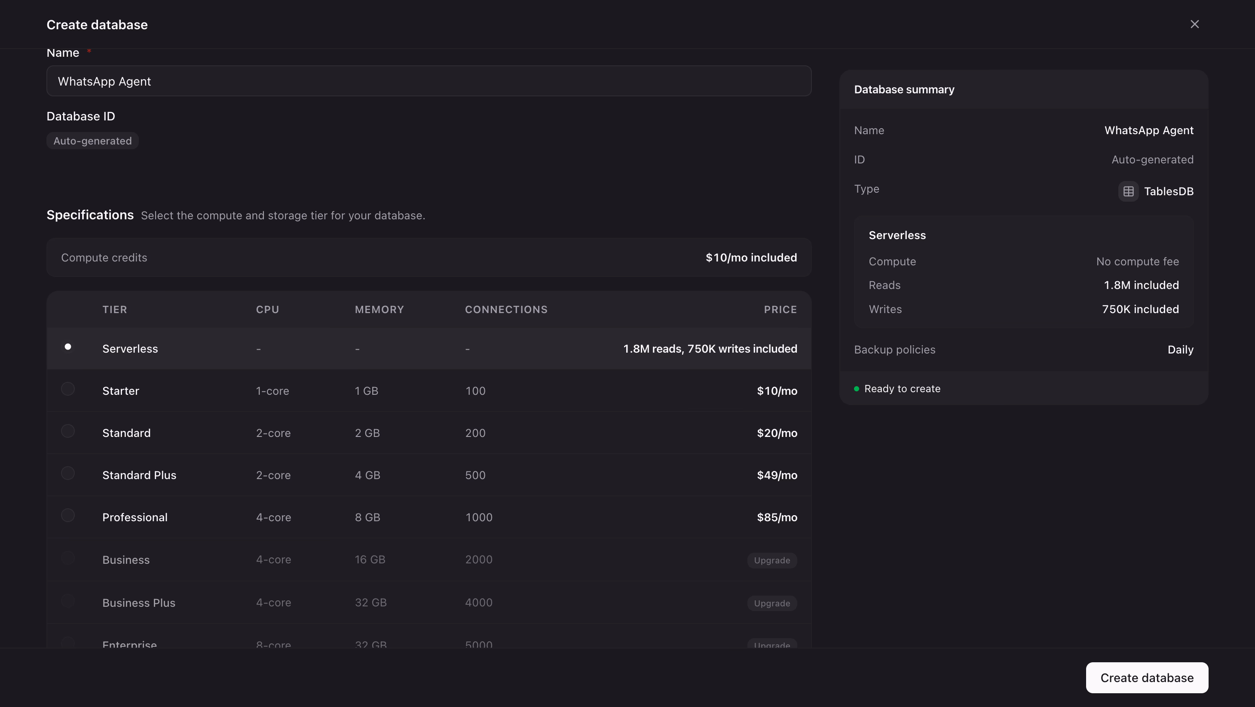This screenshot has width=1255, height=707.
Task: Click the Starter tier name
Action: (121, 391)
